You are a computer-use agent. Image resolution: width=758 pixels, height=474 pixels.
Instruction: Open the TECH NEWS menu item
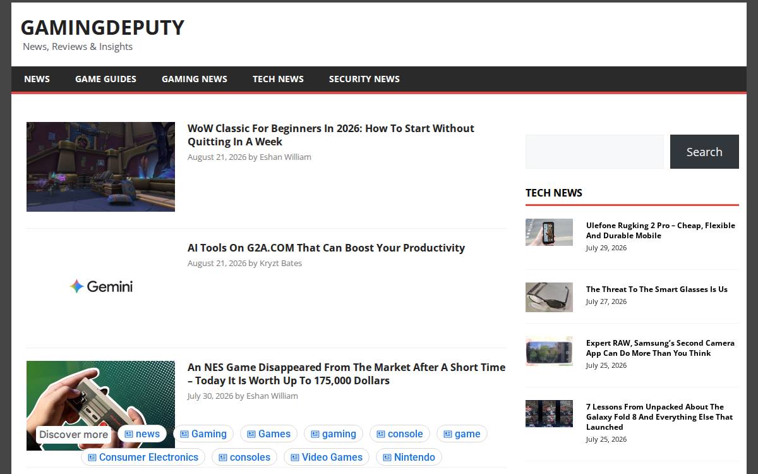pos(278,79)
